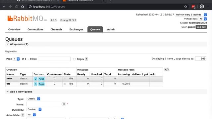Viewport: 212px width, 119px height.
Task: Open the Auto delete dropdown
Action: pyautogui.click(x=31, y=115)
